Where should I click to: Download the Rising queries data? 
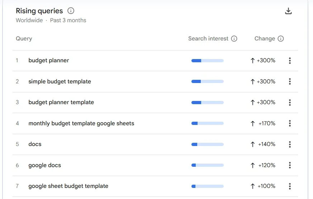(x=288, y=11)
